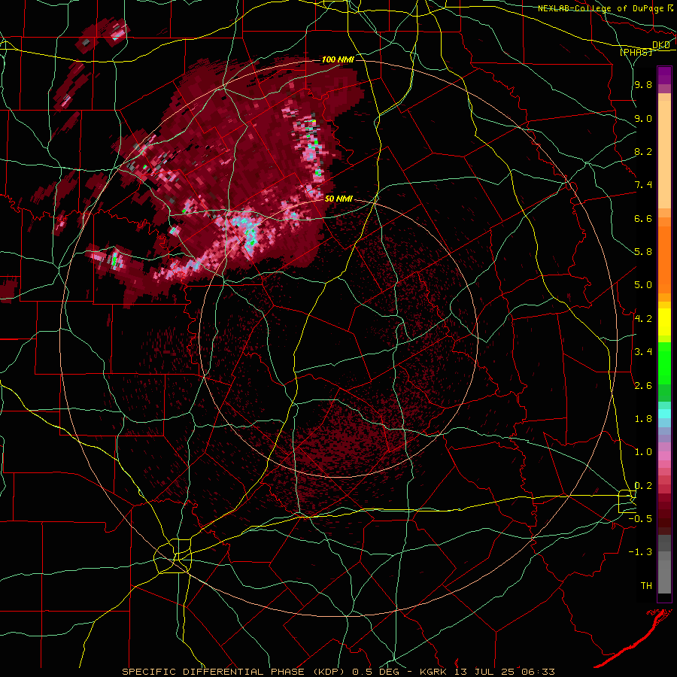Pick the purple band at the top of the color bar
The image size is (677, 677).
(x=664, y=75)
